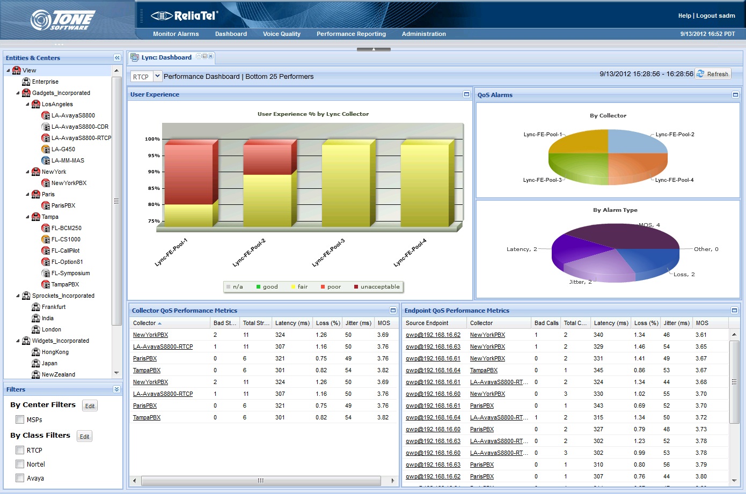Open the Voice Quality menu

pos(282,34)
